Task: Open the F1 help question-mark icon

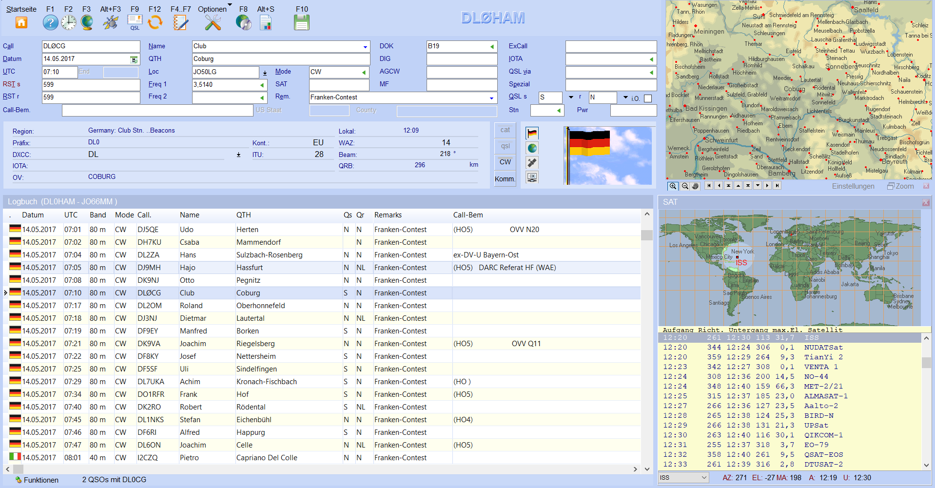Action: pyautogui.click(x=50, y=22)
